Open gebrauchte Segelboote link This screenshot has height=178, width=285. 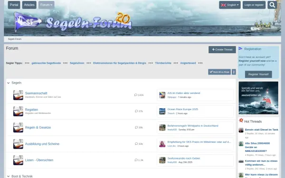[46, 63]
